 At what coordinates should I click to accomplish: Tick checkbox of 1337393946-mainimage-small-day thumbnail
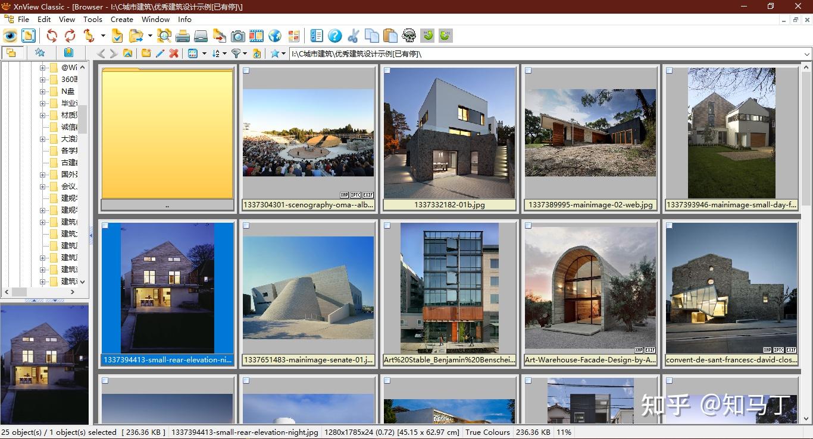pos(670,71)
